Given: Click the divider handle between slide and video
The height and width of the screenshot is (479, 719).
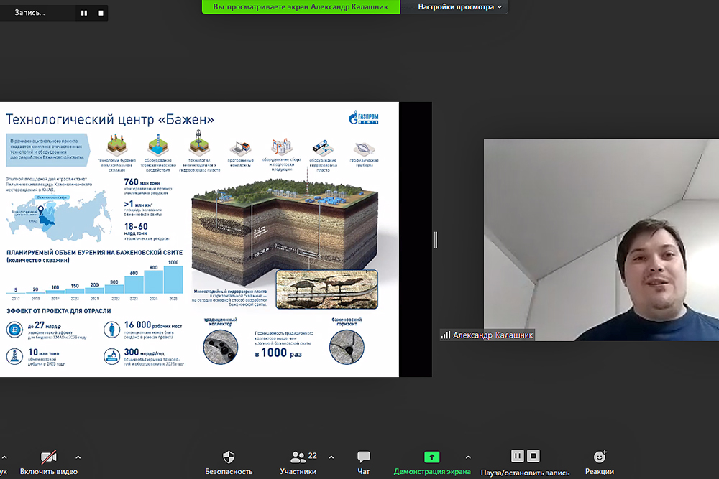Looking at the screenshot, I should [x=436, y=239].
